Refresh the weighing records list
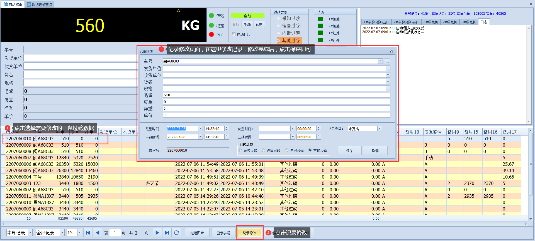This screenshot has width=535, height=241. [176, 233]
